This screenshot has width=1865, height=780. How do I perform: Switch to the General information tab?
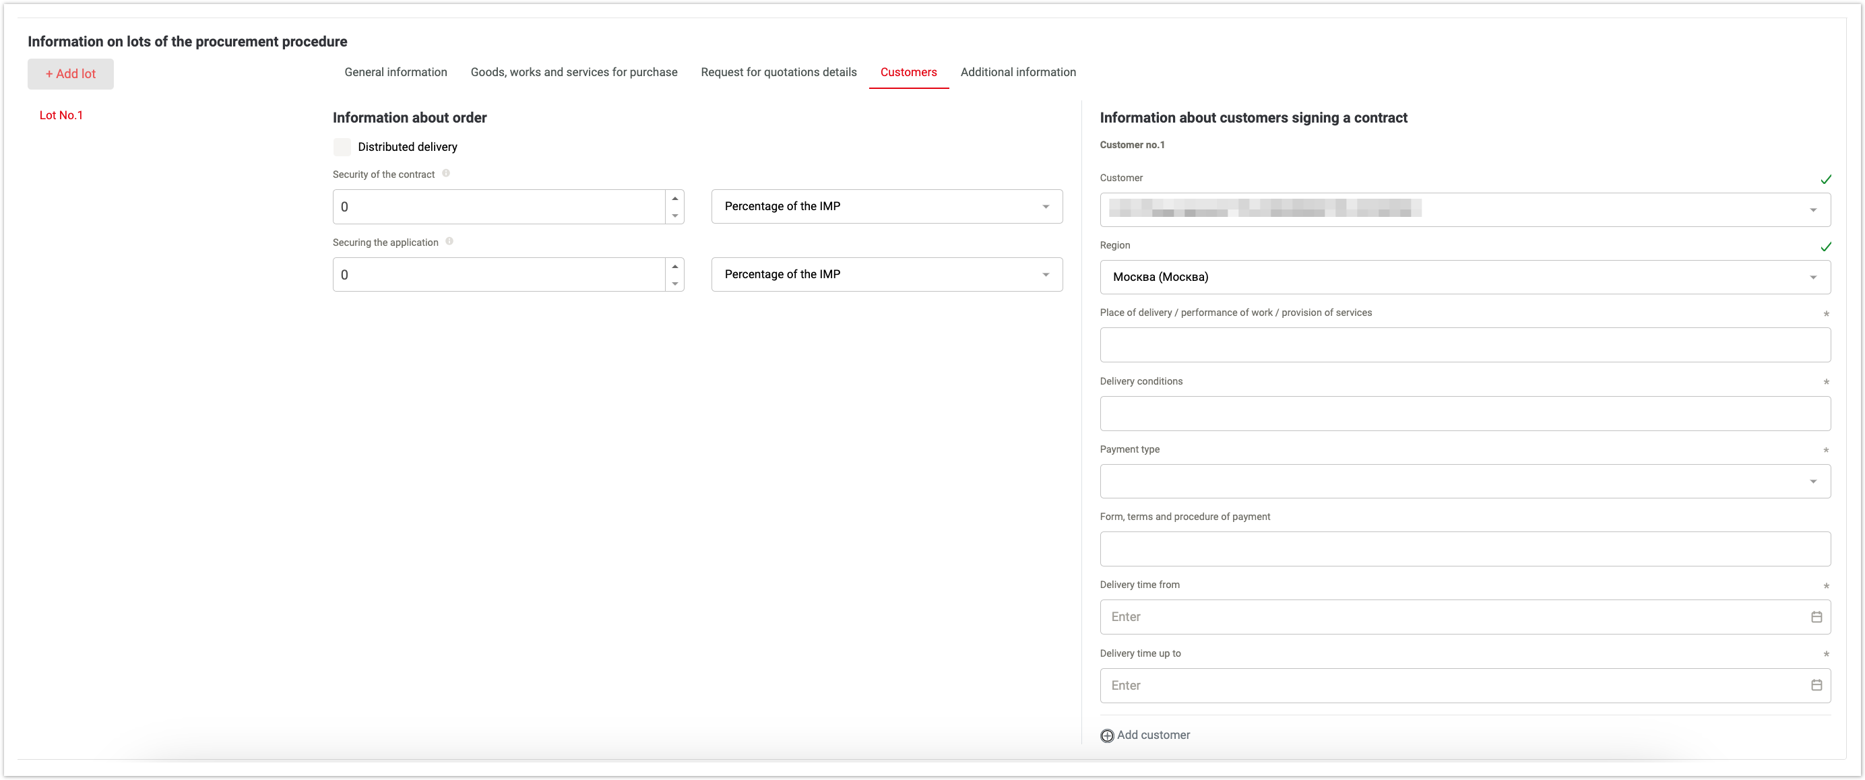396,72
